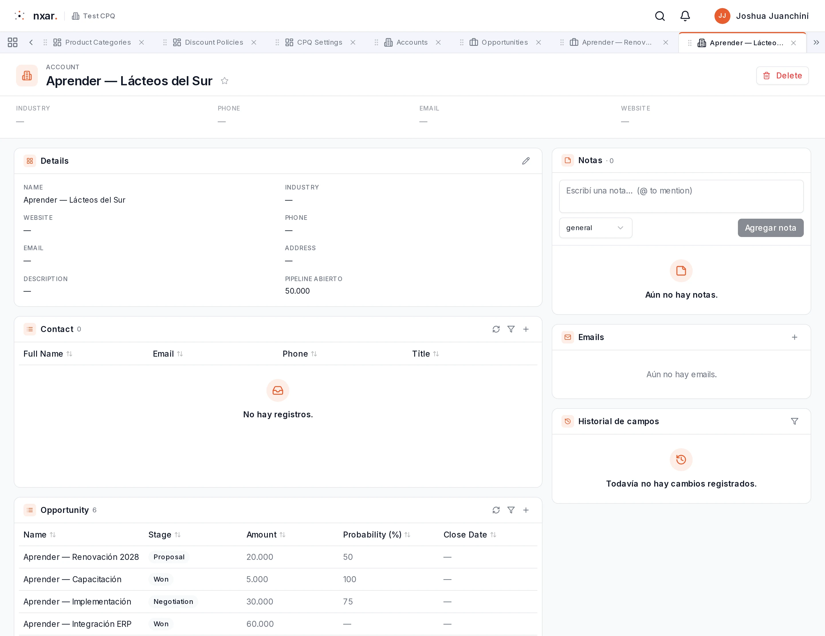The width and height of the screenshot is (825, 636).
Task: Open the Test CPQ workspace label
Action: coord(93,16)
